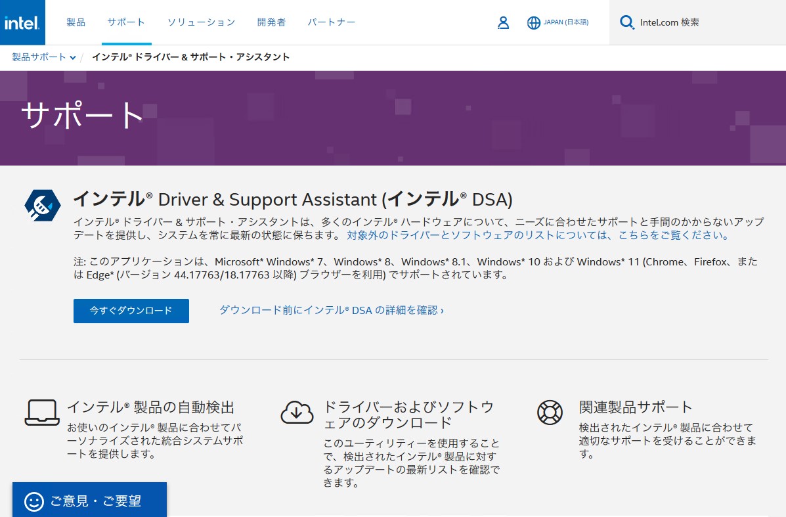This screenshot has width=786, height=517.
Task: Click the smiley face feedback icon
Action: click(34, 501)
